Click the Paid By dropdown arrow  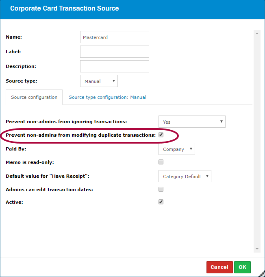click(x=191, y=149)
